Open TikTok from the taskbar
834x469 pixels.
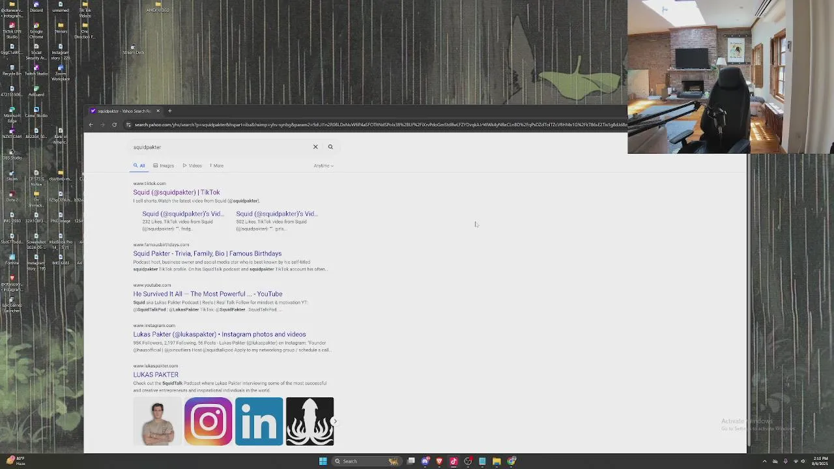(453, 461)
